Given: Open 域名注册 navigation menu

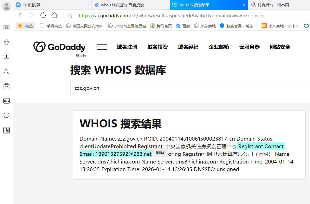Looking at the screenshot, I should pyautogui.click(x=127, y=47).
